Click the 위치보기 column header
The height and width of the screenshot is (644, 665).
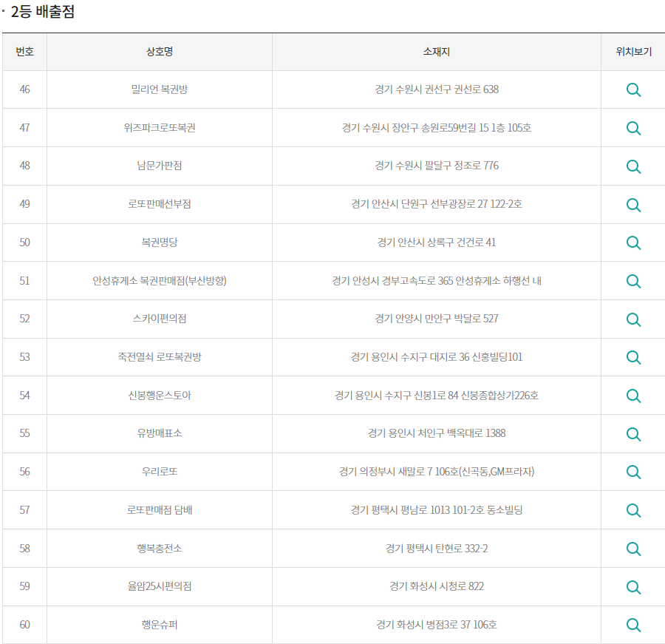tap(634, 52)
